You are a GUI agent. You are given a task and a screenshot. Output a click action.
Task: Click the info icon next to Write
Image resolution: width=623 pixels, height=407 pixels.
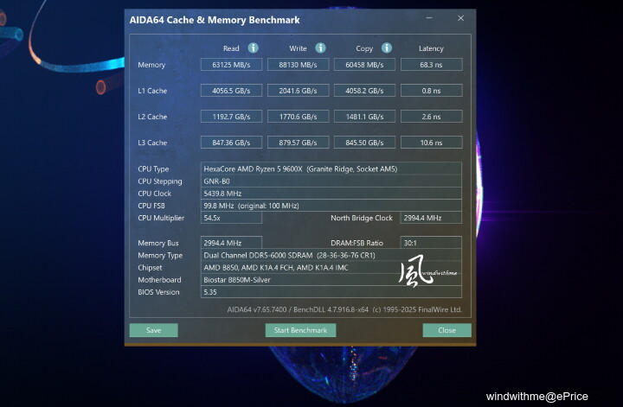pyautogui.click(x=321, y=48)
